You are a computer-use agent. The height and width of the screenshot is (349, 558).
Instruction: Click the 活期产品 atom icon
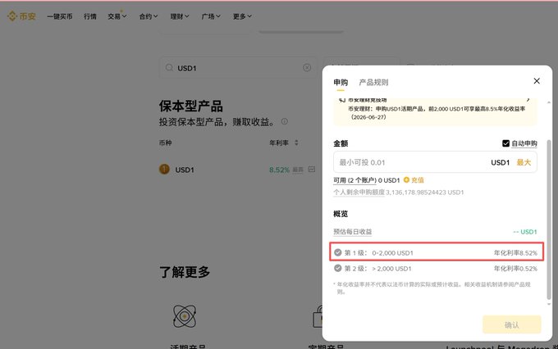pyautogui.click(x=185, y=316)
